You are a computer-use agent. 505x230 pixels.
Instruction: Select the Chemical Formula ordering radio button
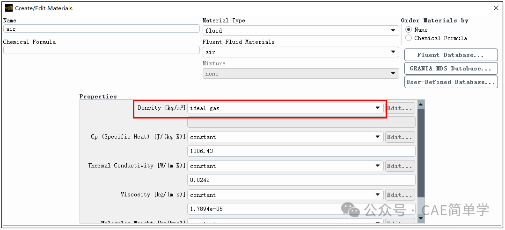[x=409, y=38]
